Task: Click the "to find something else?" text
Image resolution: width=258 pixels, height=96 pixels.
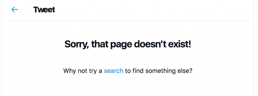Action: (159, 71)
